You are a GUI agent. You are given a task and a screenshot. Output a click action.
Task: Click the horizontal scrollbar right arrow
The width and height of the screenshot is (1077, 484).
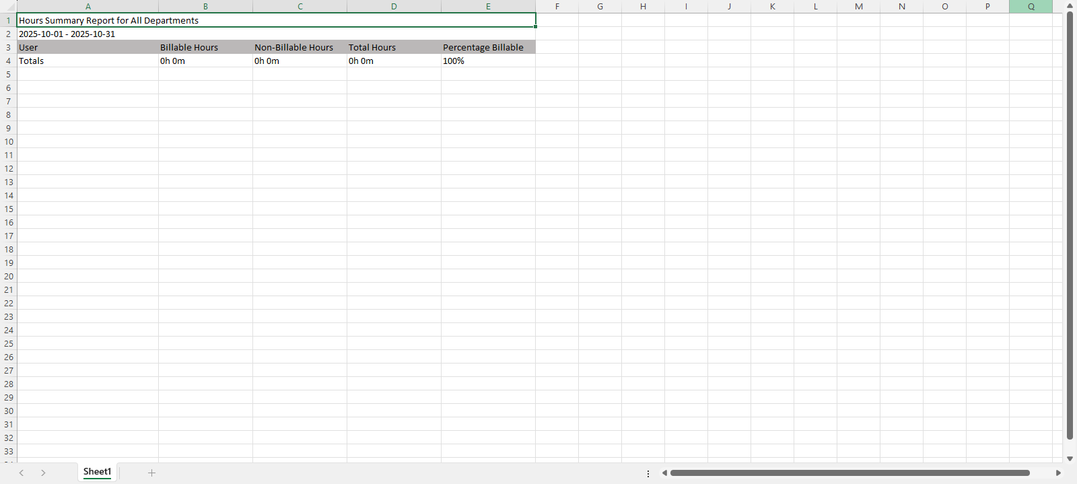(x=1058, y=473)
